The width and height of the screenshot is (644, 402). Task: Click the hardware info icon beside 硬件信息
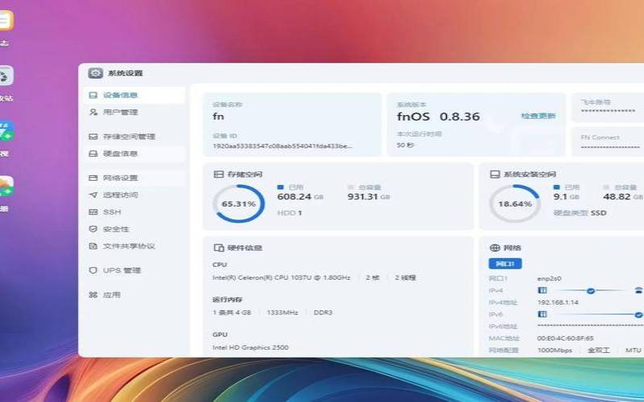218,248
